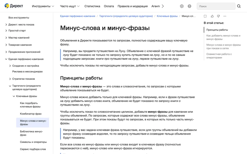Image resolution: width=247 pixels, height=154 pixels.
Task: Click the Принципы работы section heading
Action: coord(81,78)
